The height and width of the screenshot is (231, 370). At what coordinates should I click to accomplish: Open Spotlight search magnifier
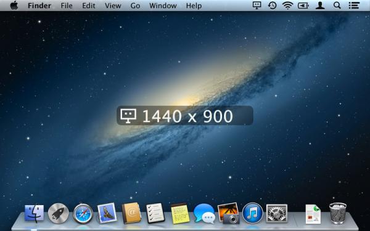337,5
